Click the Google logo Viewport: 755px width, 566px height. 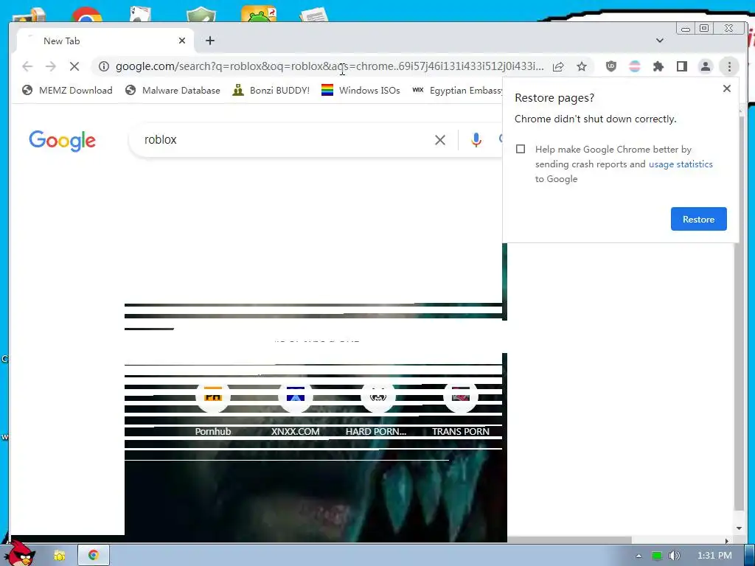(x=62, y=141)
